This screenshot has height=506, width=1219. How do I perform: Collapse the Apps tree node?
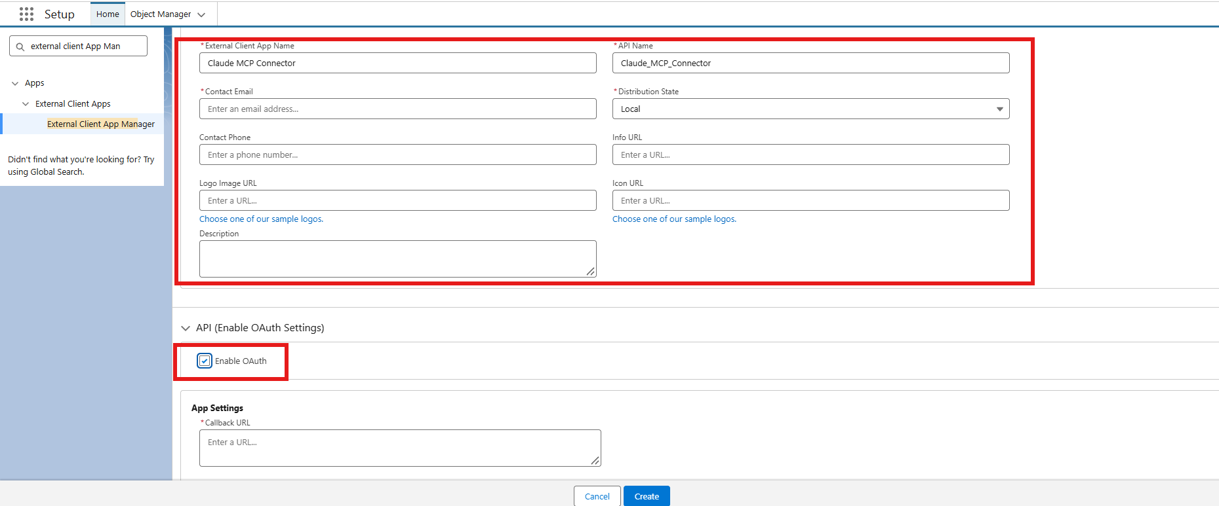point(15,83)
